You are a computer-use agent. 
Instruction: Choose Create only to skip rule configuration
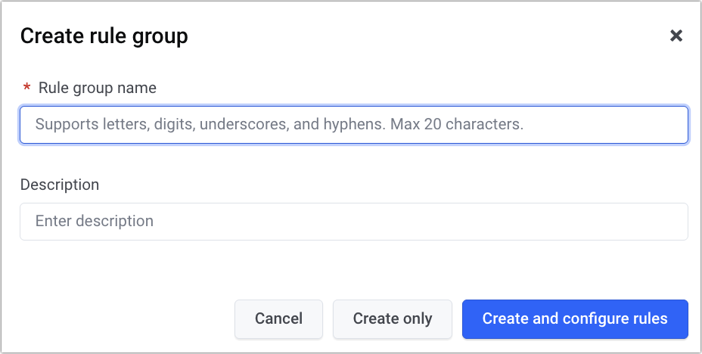tap(392, 318)
